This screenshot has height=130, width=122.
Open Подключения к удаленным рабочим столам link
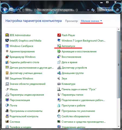point(83,100)
